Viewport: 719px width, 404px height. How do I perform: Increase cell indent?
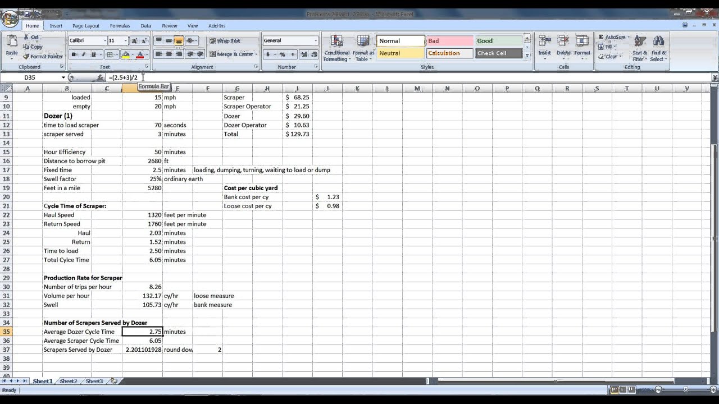(x=199, y=54)
